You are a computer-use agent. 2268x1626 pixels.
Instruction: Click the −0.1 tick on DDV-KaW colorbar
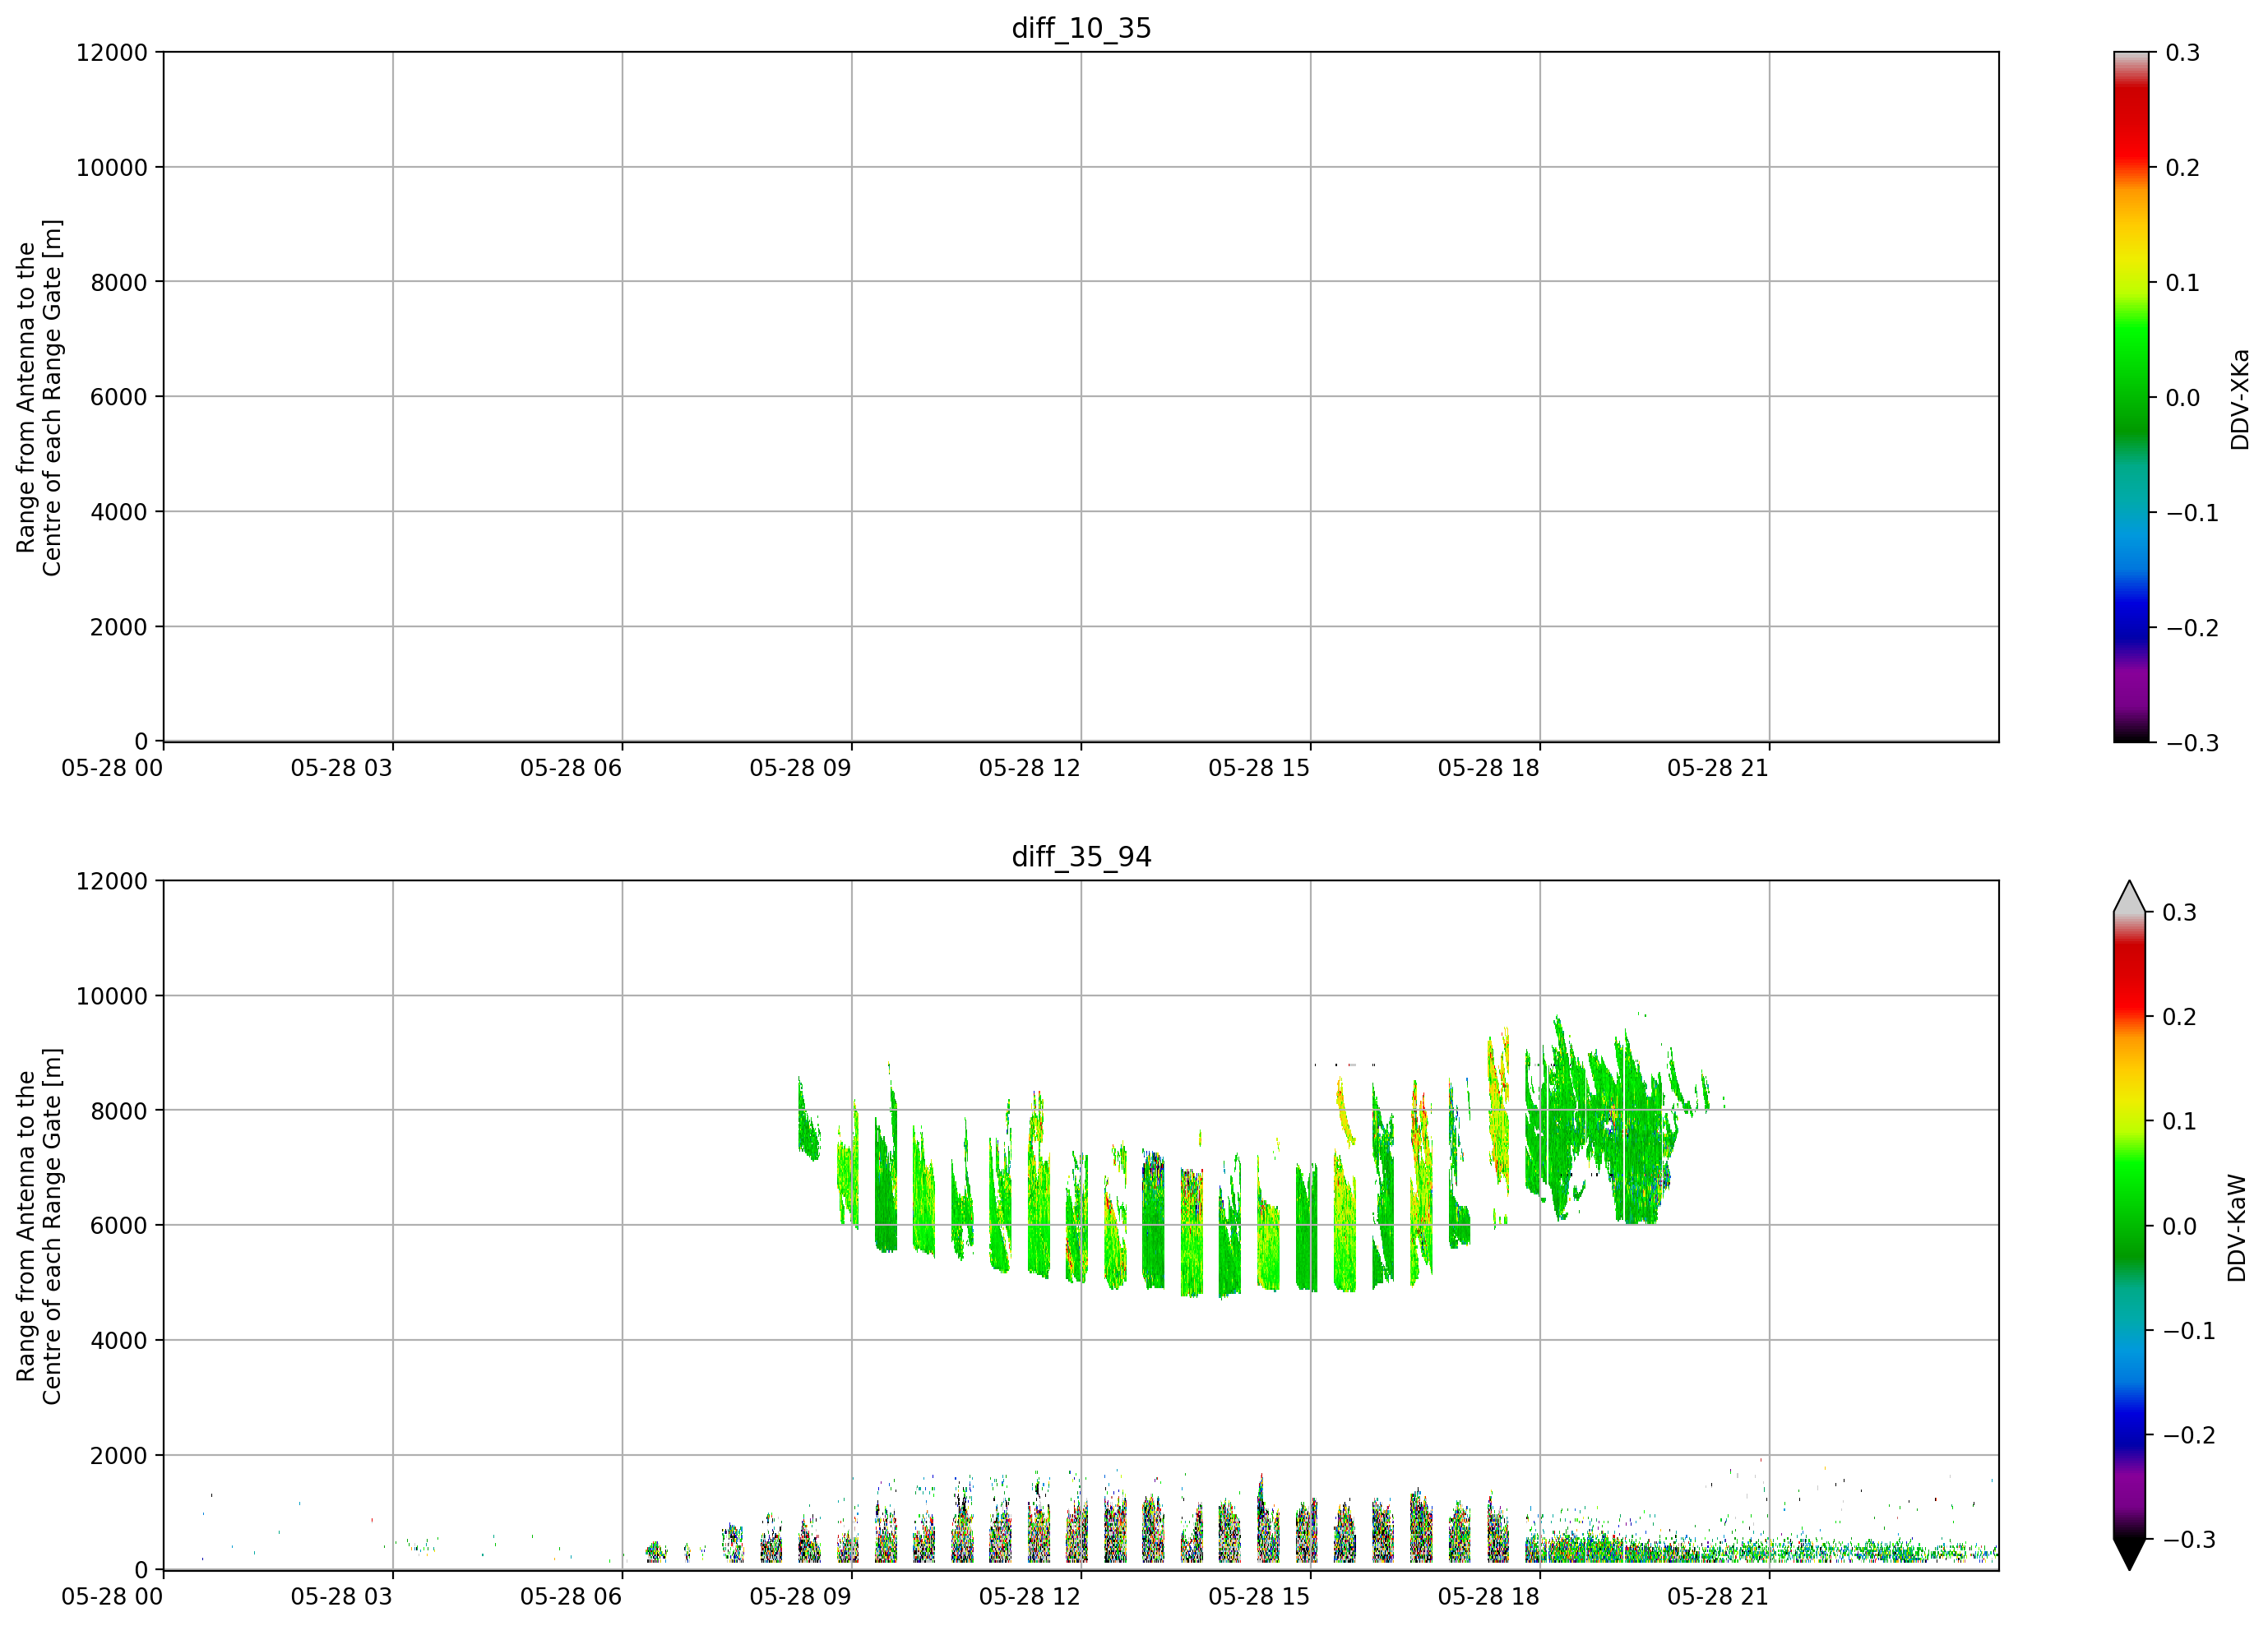pos(2189,1330)
